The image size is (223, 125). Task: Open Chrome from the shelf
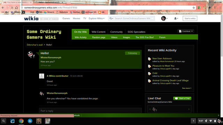point(21,121)
